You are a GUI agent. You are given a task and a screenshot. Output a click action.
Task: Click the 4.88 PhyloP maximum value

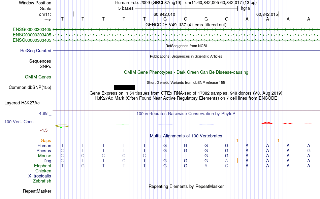tap(43, 113)
